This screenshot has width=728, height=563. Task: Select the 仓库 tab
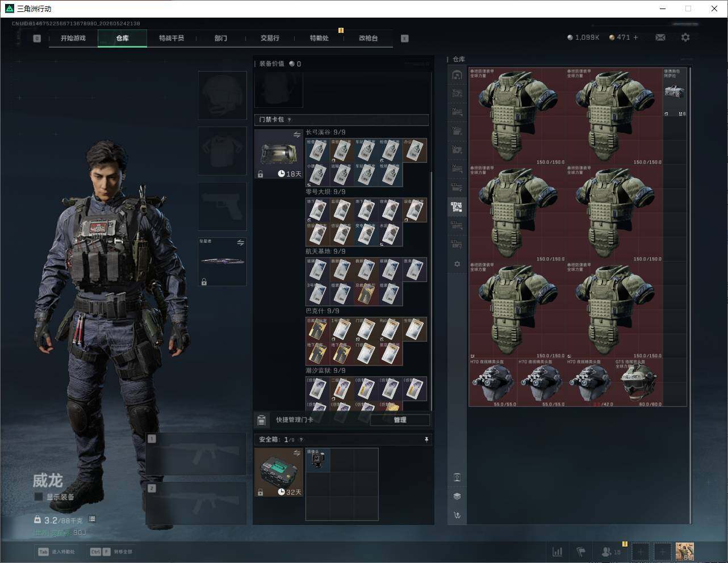[123, 38]
